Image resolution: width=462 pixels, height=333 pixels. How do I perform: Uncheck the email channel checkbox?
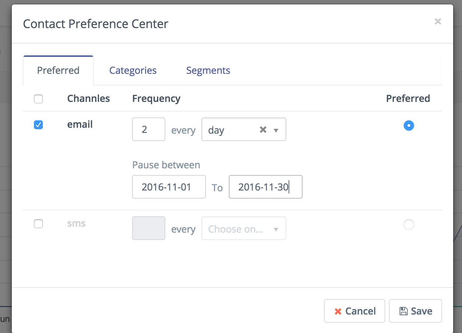tap(38, 125)
